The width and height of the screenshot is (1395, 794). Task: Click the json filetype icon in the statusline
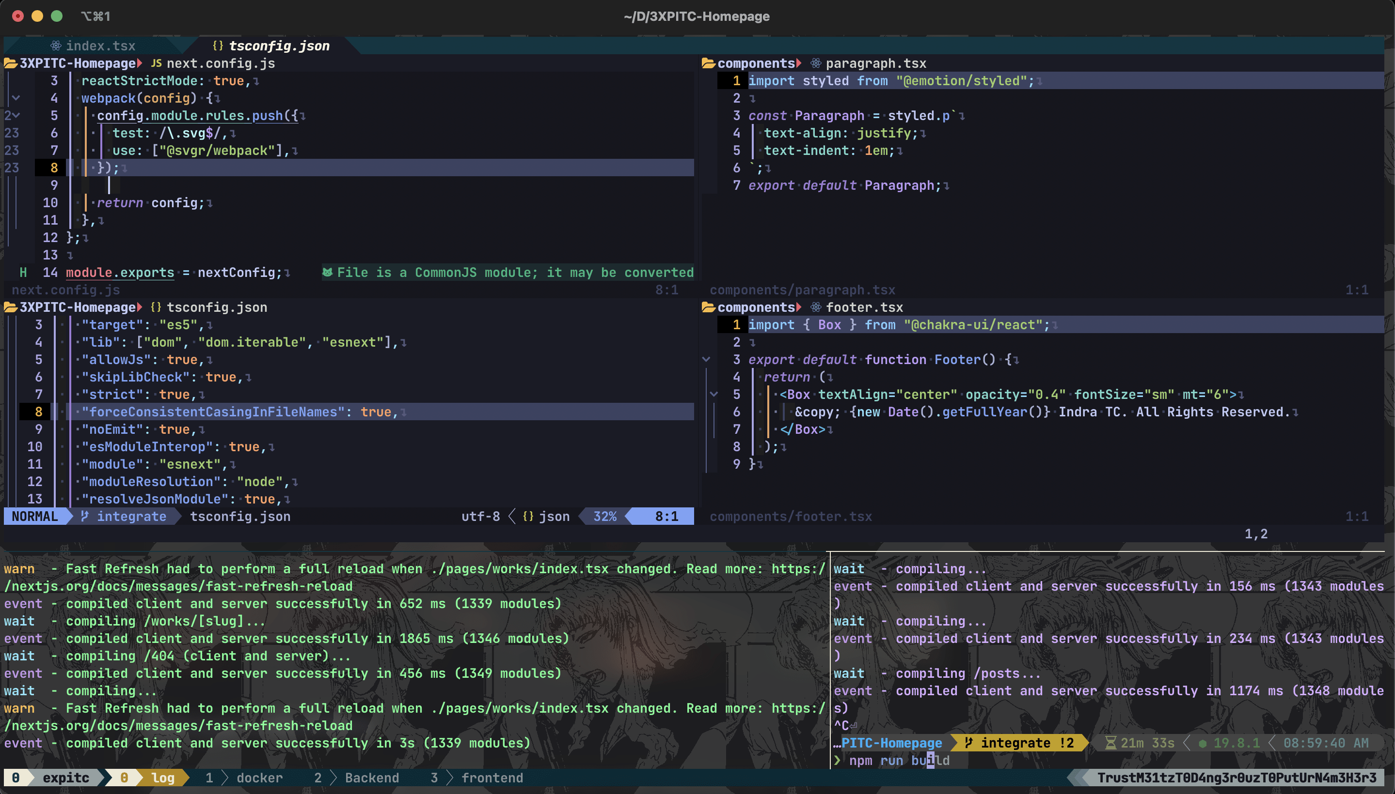[528, 516]
